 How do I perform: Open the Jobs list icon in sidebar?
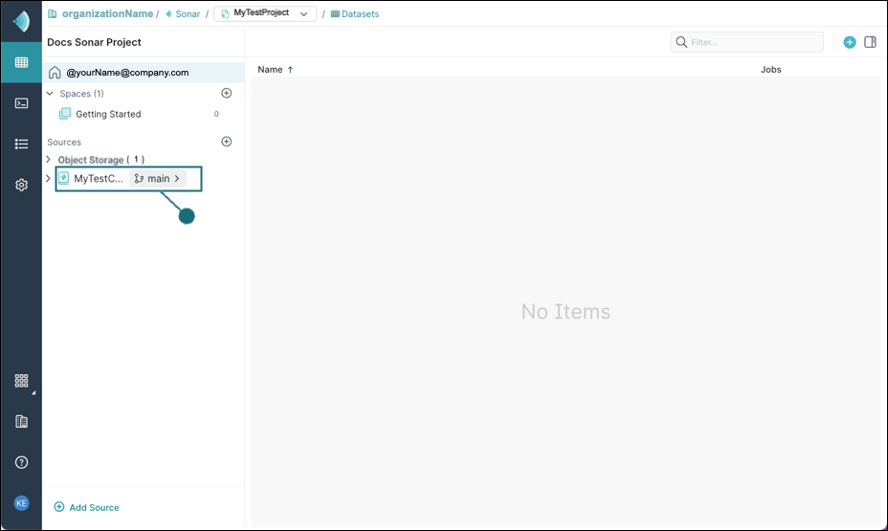tap(21, 144)
